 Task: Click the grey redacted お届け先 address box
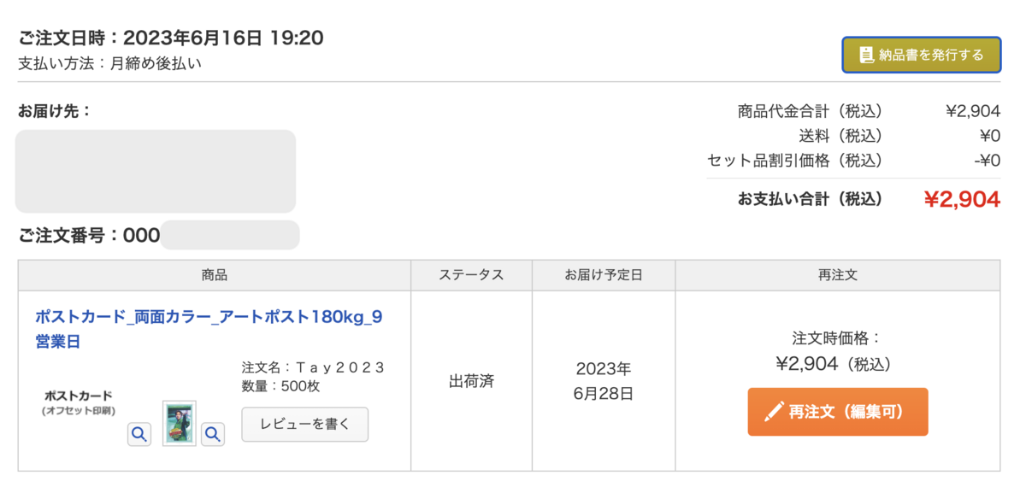coord(156,171)
